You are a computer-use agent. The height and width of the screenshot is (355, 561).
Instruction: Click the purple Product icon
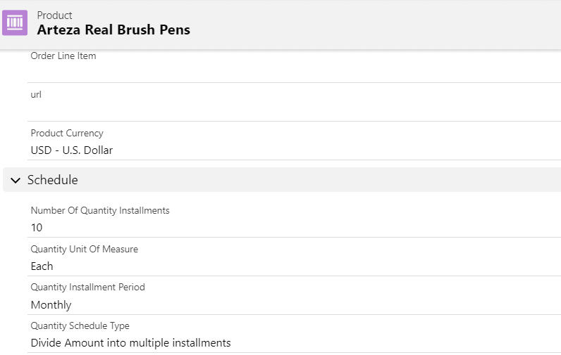coord(15,22)
